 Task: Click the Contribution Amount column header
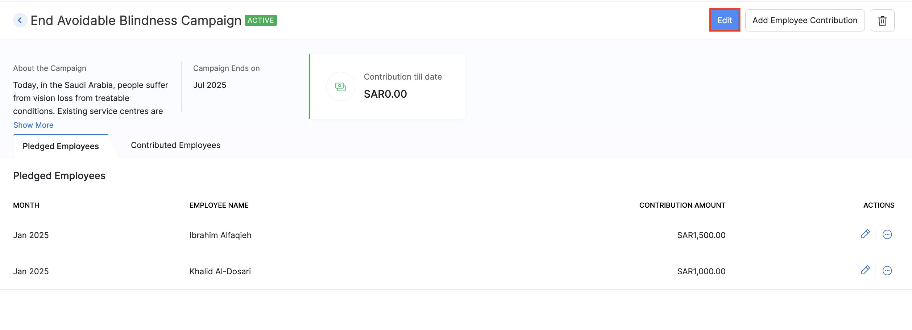tap(682, 206)
